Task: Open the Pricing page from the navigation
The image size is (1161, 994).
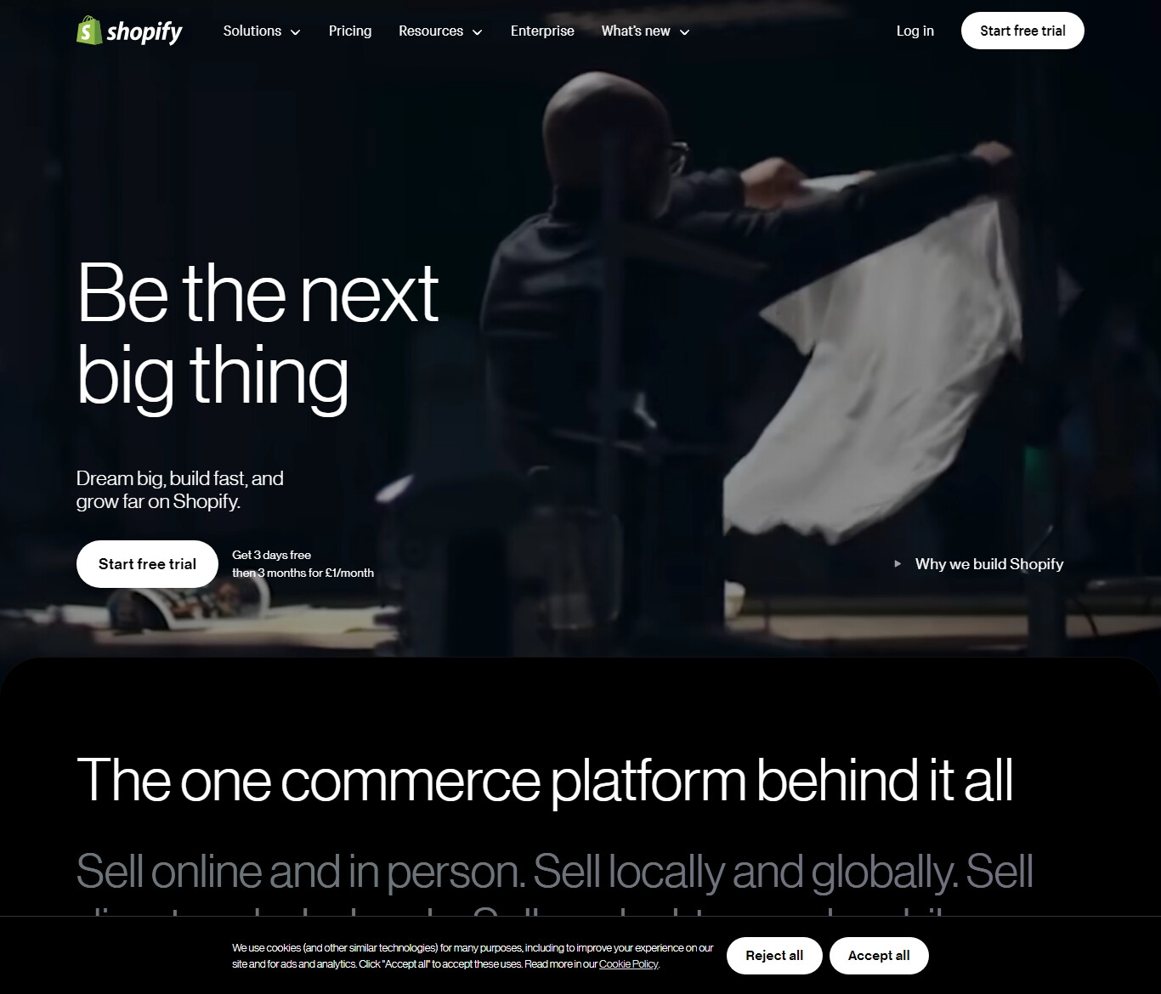Action: (350, 31)
